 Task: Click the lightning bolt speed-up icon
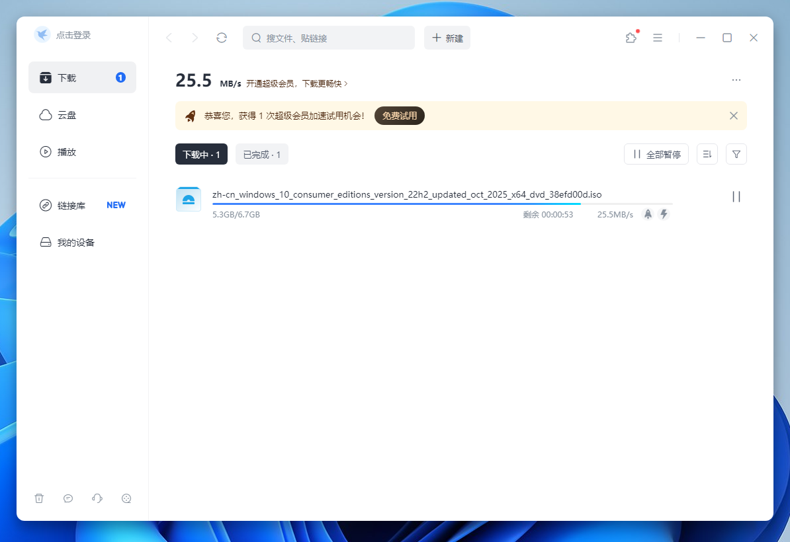pyautogui.click(x=664, y=214)
